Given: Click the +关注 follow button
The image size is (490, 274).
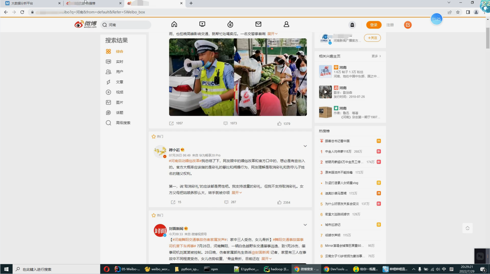Looking at the screenshot, I should click(x=372, y=38).
